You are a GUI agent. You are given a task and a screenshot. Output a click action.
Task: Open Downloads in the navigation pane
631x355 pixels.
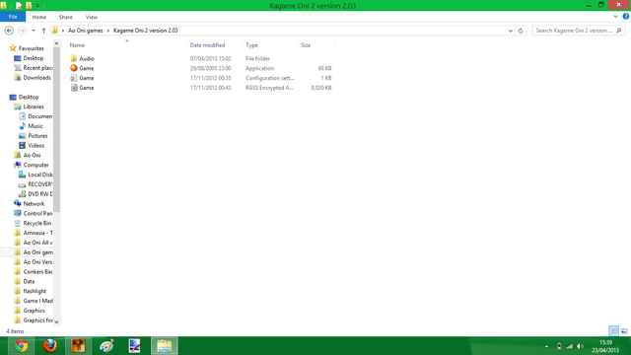coord(36,78)
